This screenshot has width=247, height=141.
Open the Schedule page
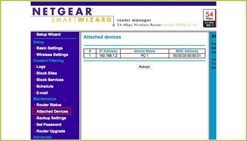[x=45, y=86]
